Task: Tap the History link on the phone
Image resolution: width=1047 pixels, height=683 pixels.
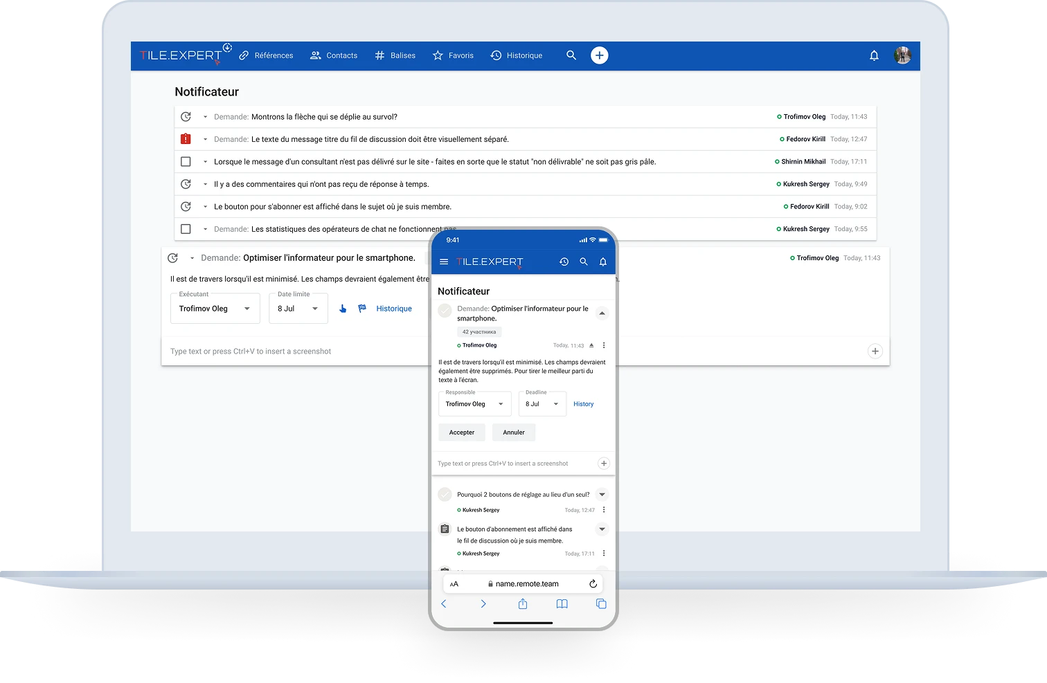Action: pyautogui.click(x=584, y=404)
